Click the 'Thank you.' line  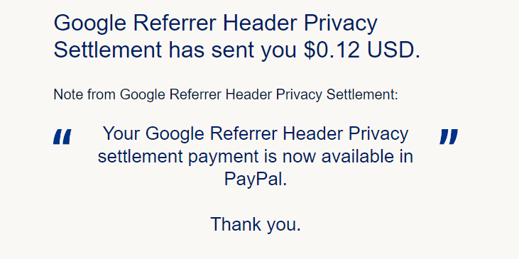pyautogui.click(x=256, y=224)
